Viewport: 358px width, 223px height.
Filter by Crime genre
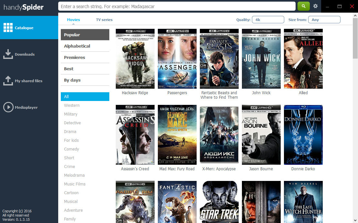(70, 167)
